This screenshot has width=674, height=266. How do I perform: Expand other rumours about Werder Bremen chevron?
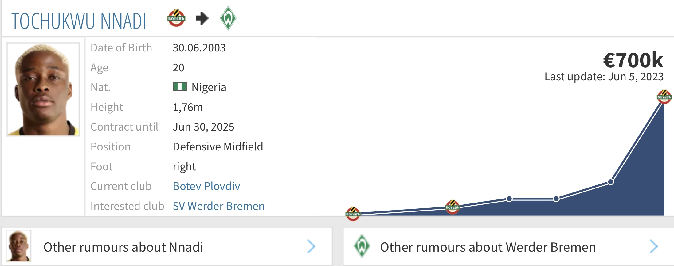[x=654, y=247]
